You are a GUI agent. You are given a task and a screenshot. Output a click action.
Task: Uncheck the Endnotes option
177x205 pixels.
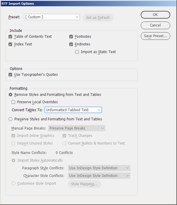pyautogui.click(x=71, y=44)
